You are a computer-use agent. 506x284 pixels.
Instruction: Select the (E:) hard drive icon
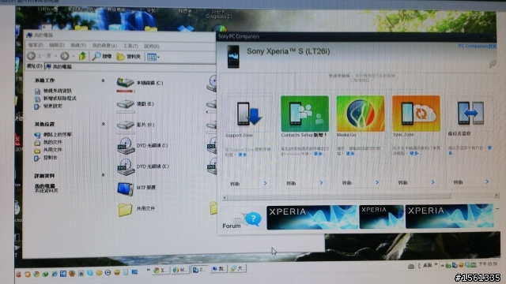[126, 103]
